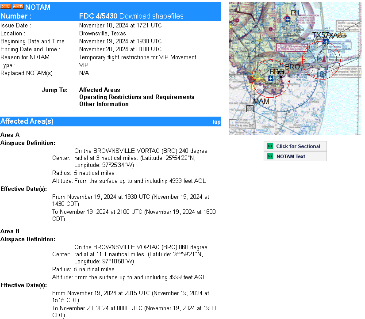
Task: Jump to Affected Areas section
Action: point(100,90)
